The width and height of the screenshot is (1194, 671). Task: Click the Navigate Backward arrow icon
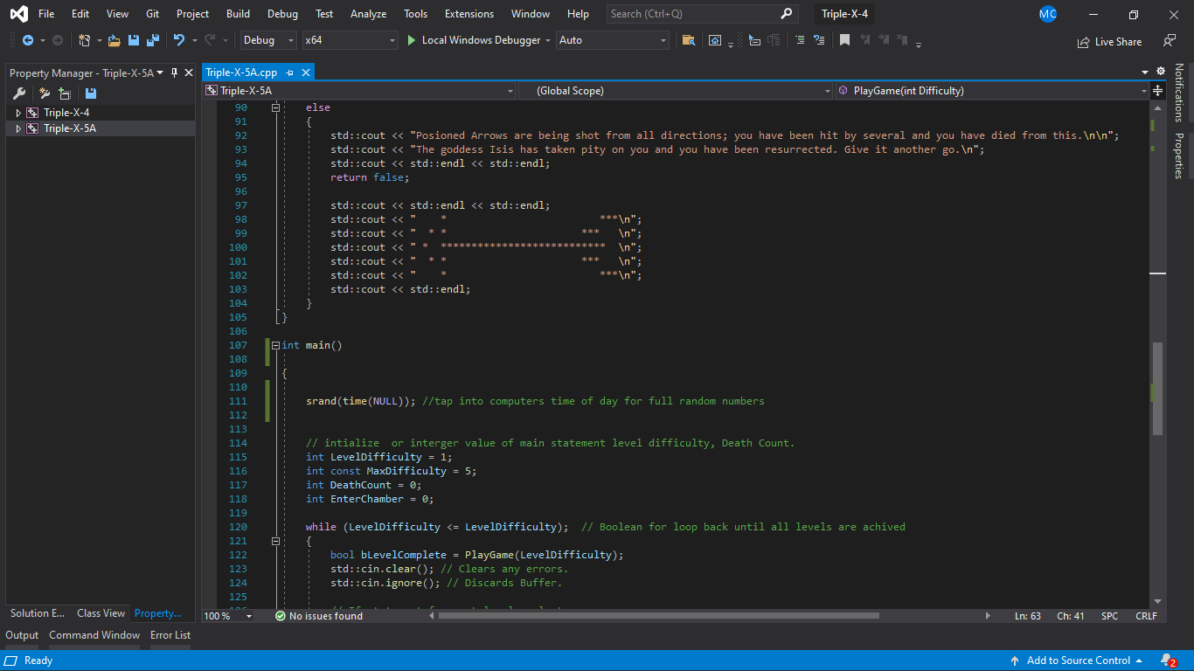tap(28, 40)
